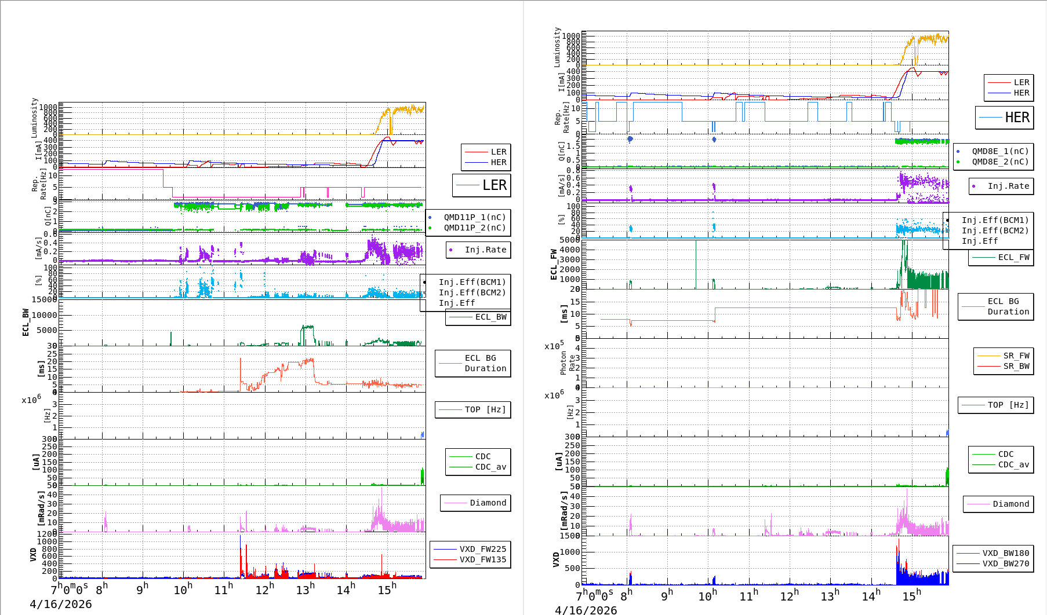
Task: Select the CDC_av legend entry in left panel
Action: 490,467
